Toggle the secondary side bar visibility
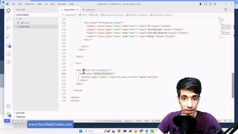The height and width of the screenshot is (134, 238). pyautogui.click(x=210, y=4)
